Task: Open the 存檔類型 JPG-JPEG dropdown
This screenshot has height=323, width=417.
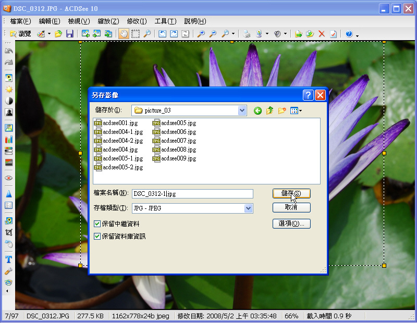Action: [x=248, y=208]
